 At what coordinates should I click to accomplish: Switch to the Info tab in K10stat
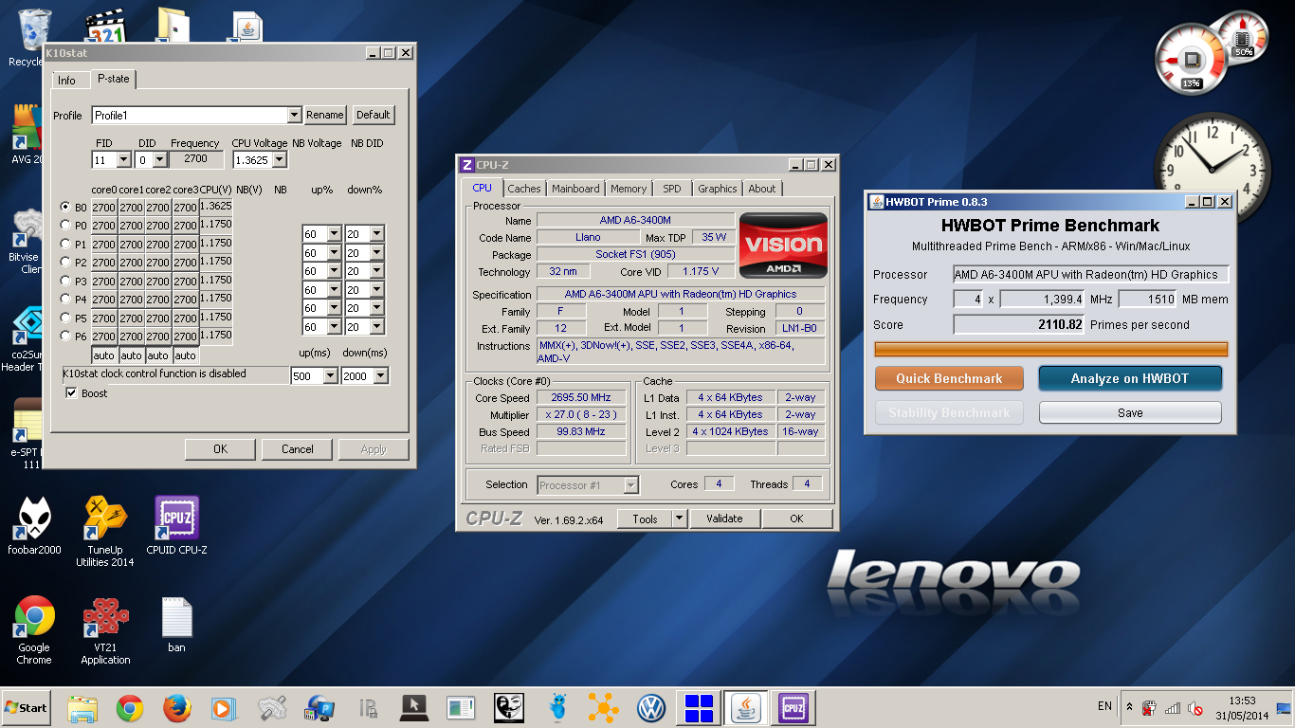(x=66, y=81)
